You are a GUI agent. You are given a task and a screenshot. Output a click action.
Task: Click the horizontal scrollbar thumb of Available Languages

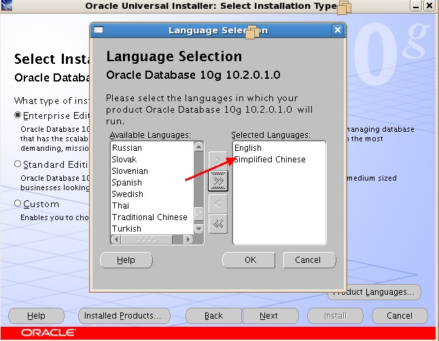pyautogui.click(x=147, y=239)
